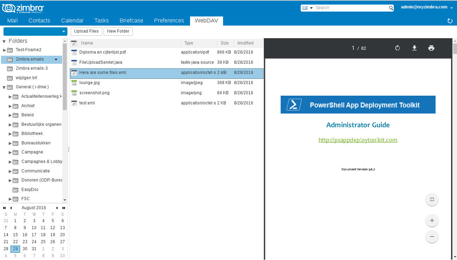Screen dimensions: 457x260
Task: Select the Bureaustukken folder icon
Action: [15, 143]
